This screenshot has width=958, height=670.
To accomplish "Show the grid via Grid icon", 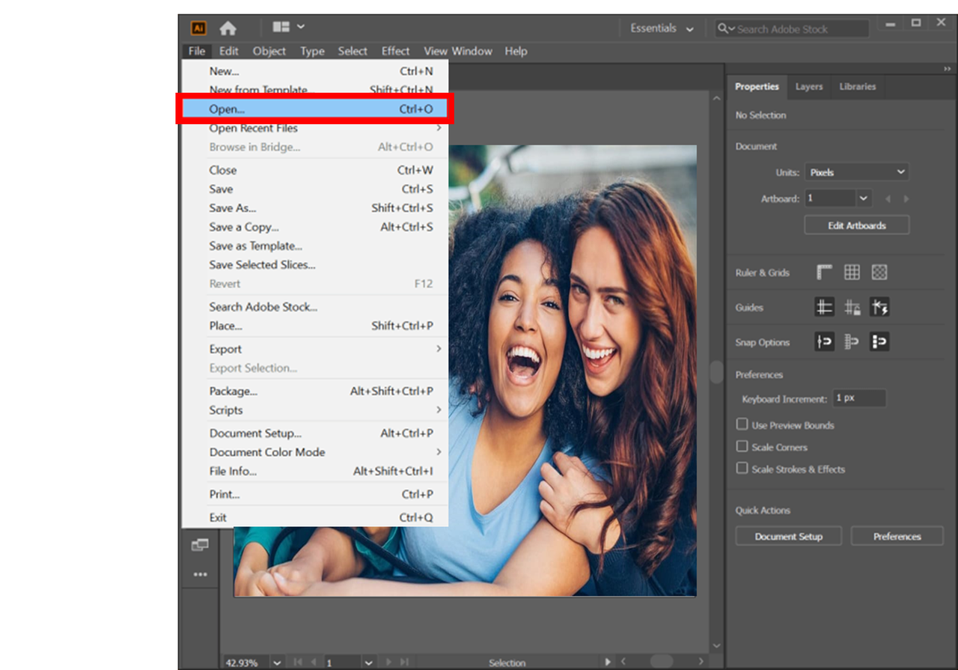I will click(x=852, y=272).
